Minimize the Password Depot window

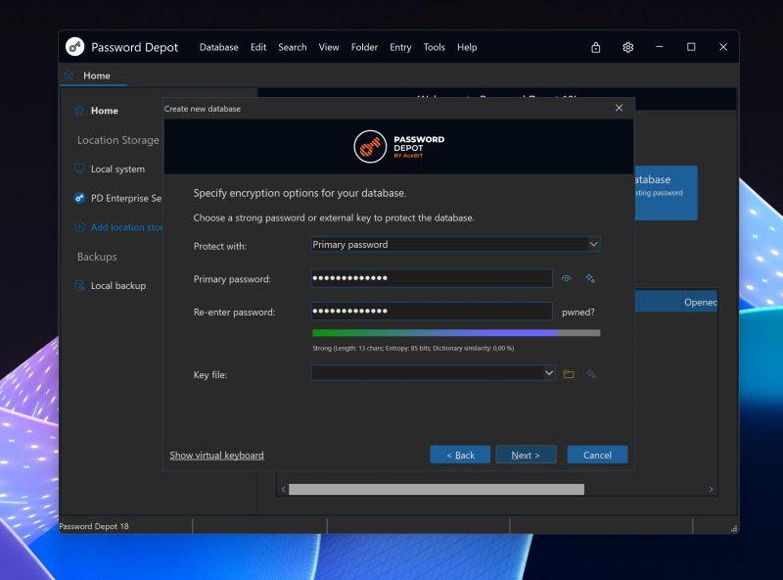click(659, 47)
